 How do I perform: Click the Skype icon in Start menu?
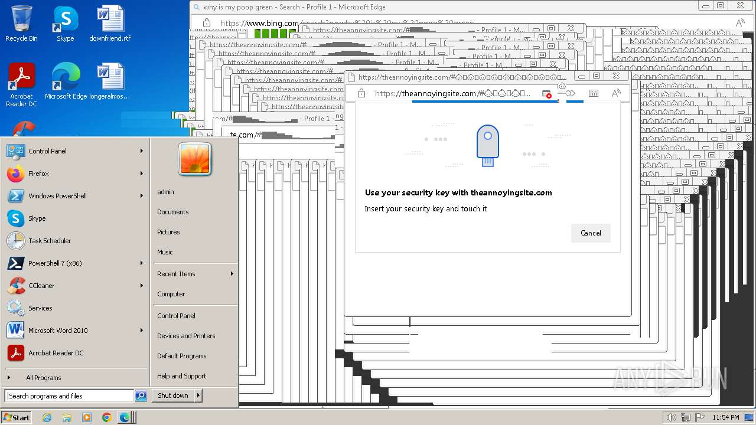15,218
